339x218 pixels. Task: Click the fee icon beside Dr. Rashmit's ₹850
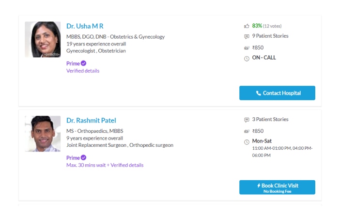[x=247, y=131]
